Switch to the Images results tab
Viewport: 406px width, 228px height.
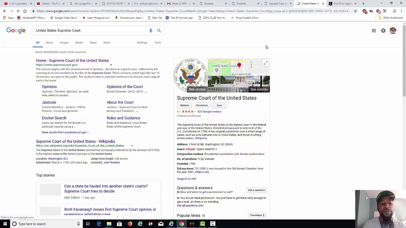click(x=64, y=42)
